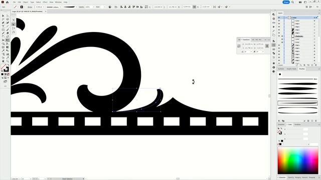The image size is (321, 180).
Task: Open the Shear angle dropdown in Transform panel
Action: tap(263, 51)
